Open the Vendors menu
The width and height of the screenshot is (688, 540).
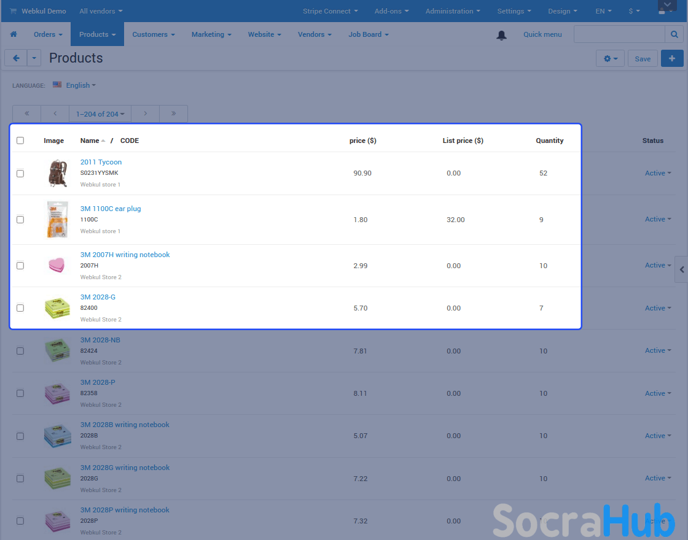click(315, 34)
